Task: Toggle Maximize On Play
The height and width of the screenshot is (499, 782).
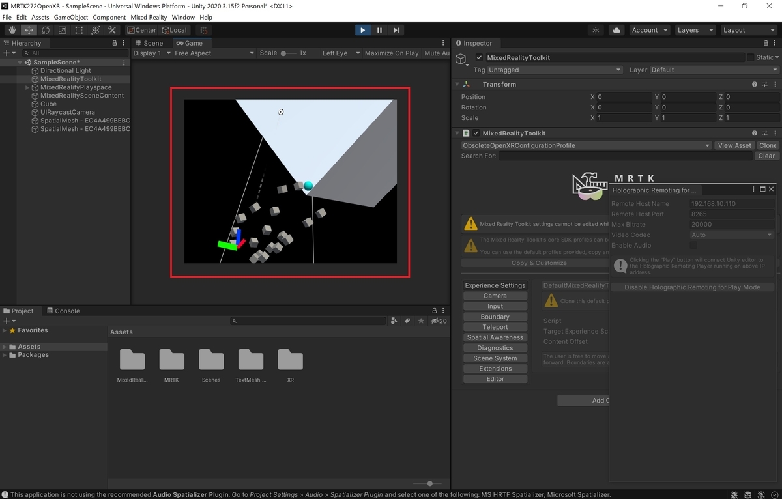Action: point(392,53)
